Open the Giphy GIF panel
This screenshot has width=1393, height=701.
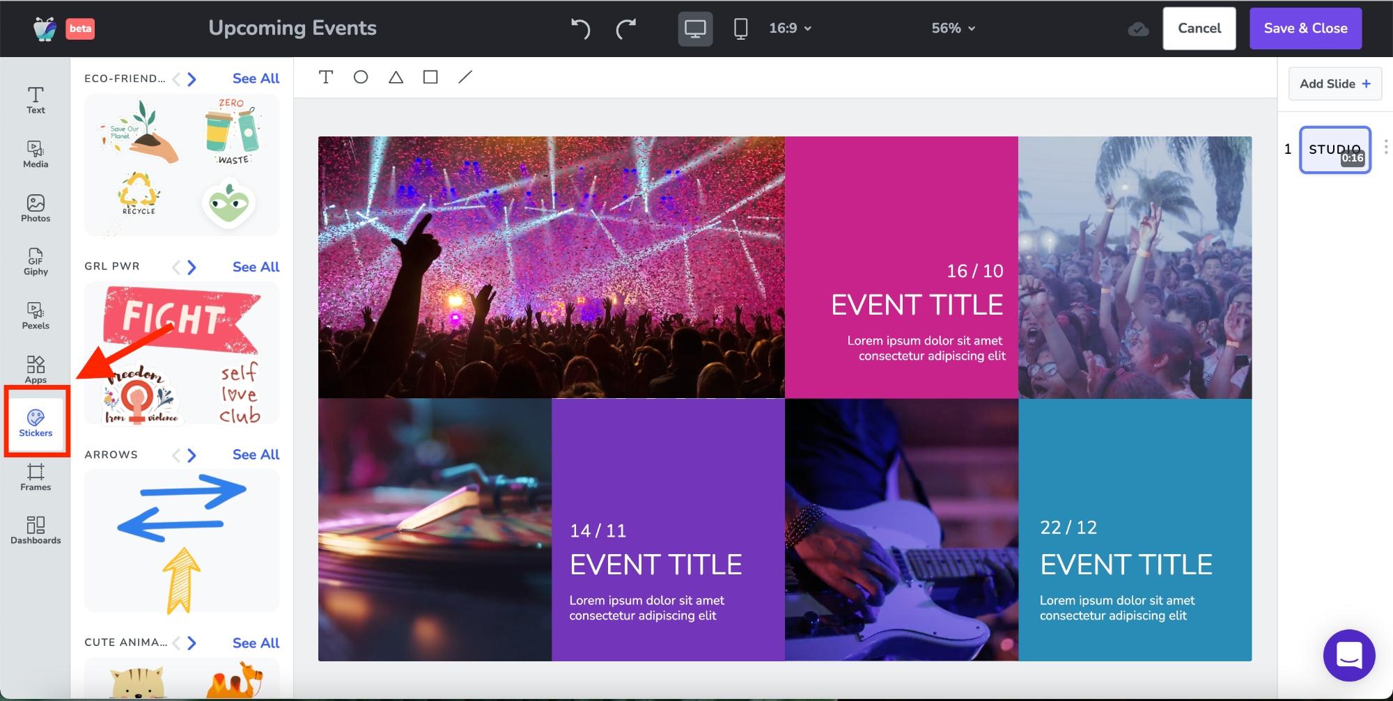click(36, 262)
